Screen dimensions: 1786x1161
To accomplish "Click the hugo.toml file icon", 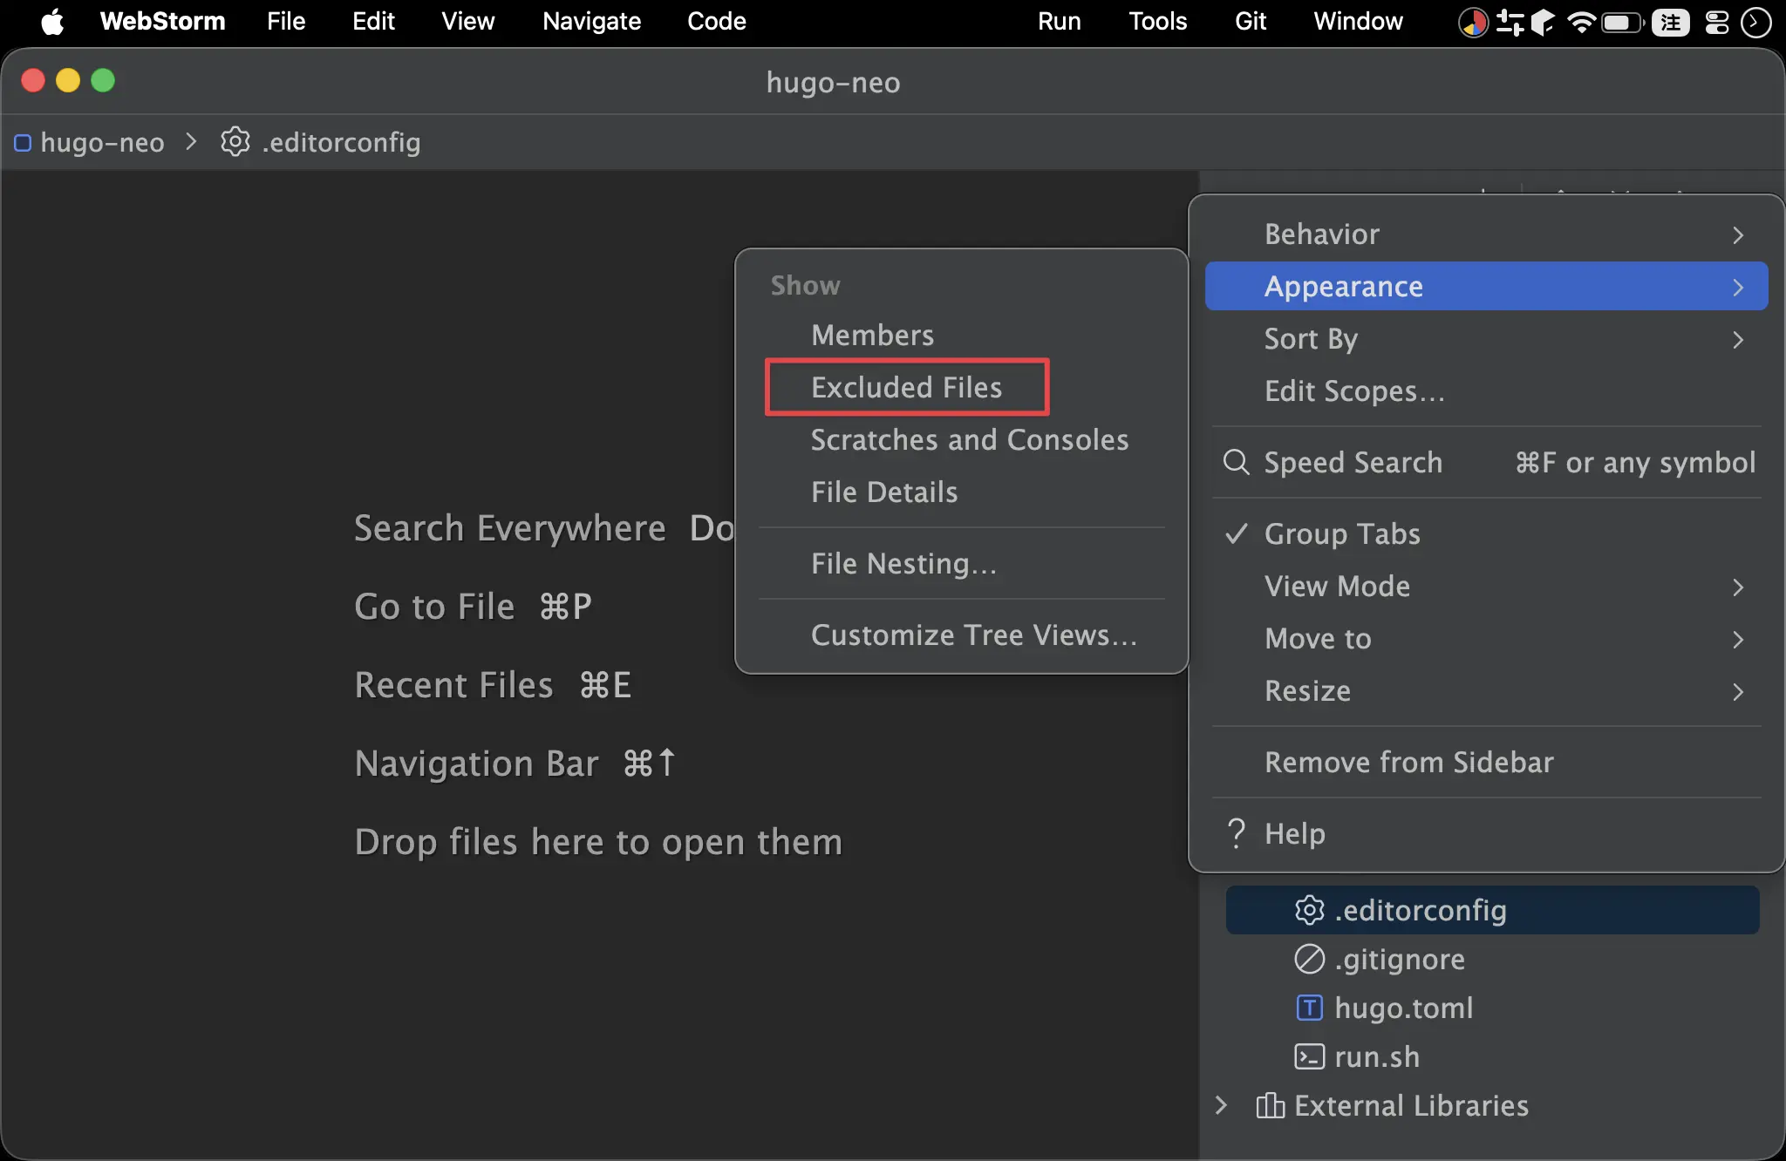I will [1309, 1008].
